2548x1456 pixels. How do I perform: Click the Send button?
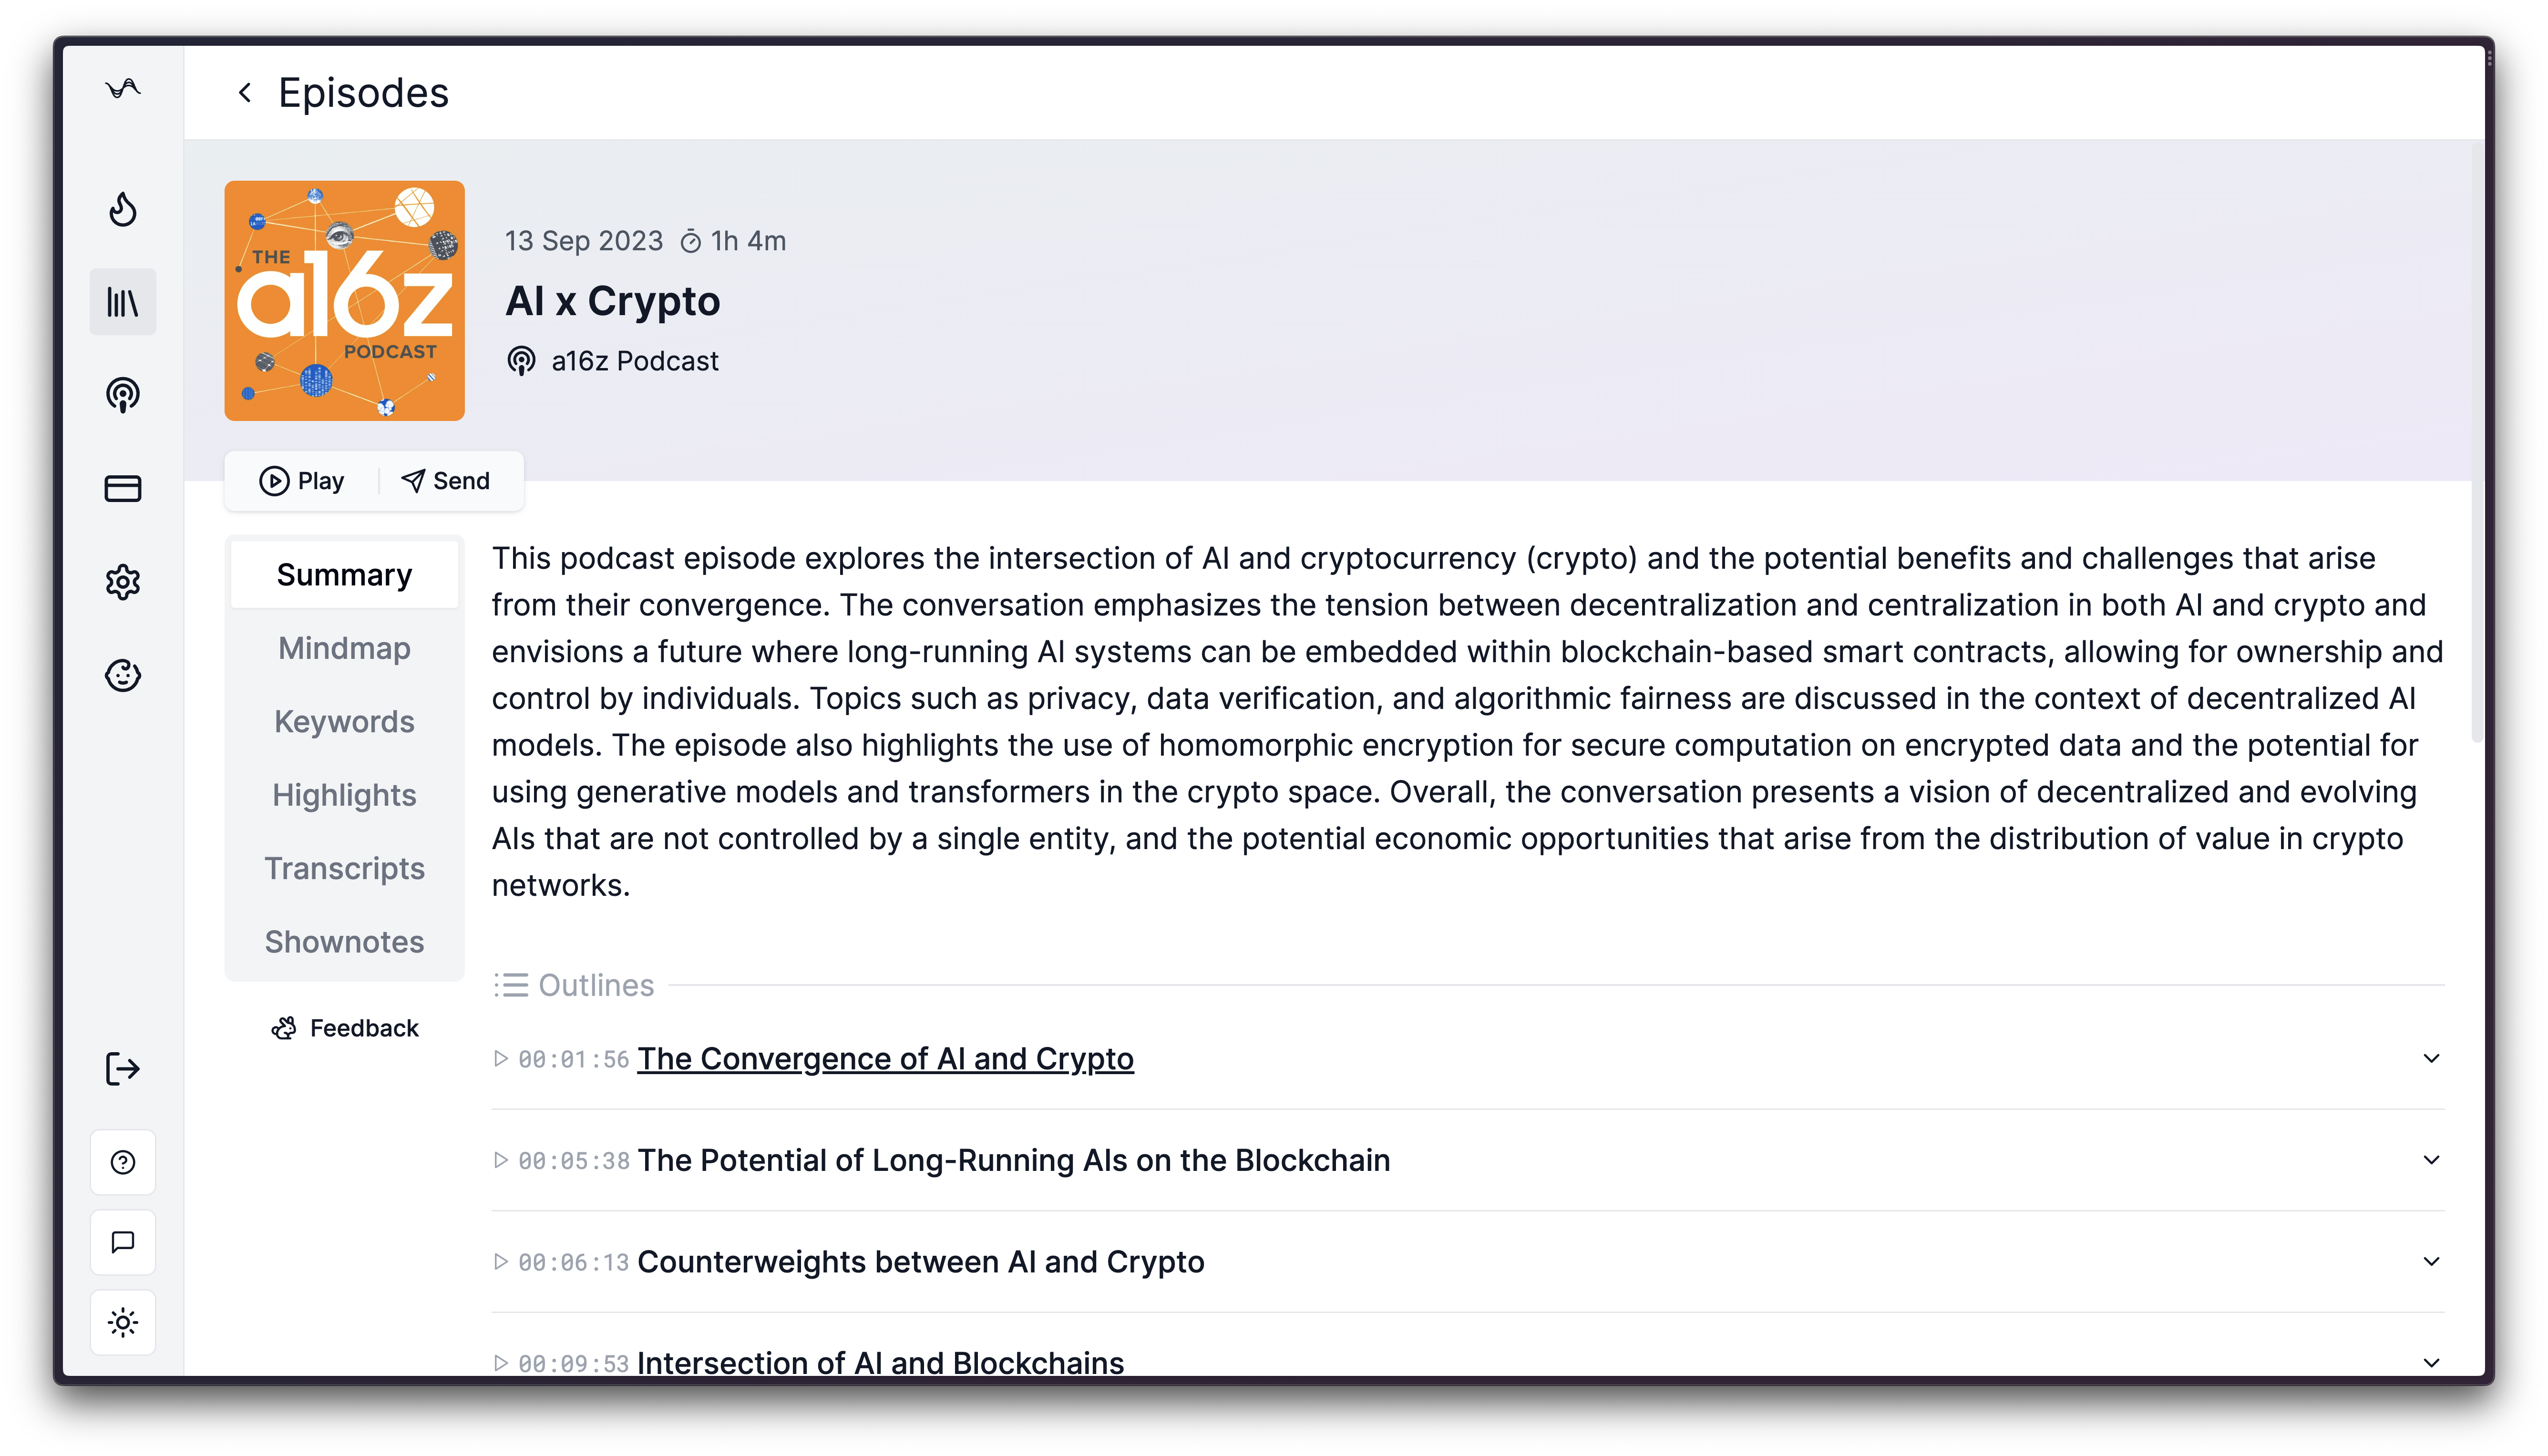[446, 481]
